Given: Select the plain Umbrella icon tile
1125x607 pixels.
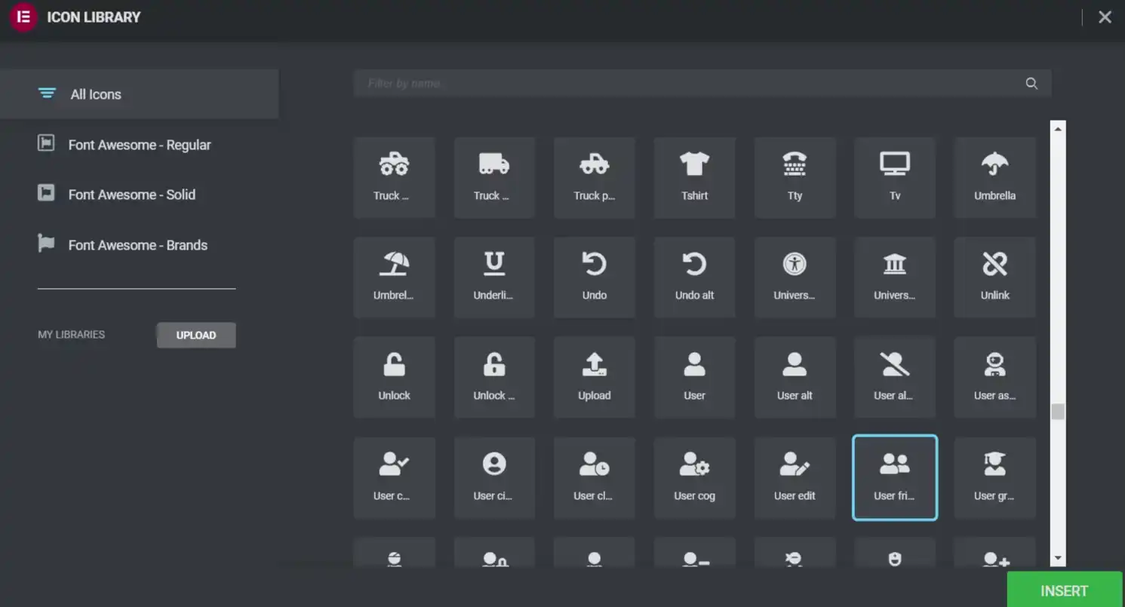Looking at the screenshot, I should (995, 178).
